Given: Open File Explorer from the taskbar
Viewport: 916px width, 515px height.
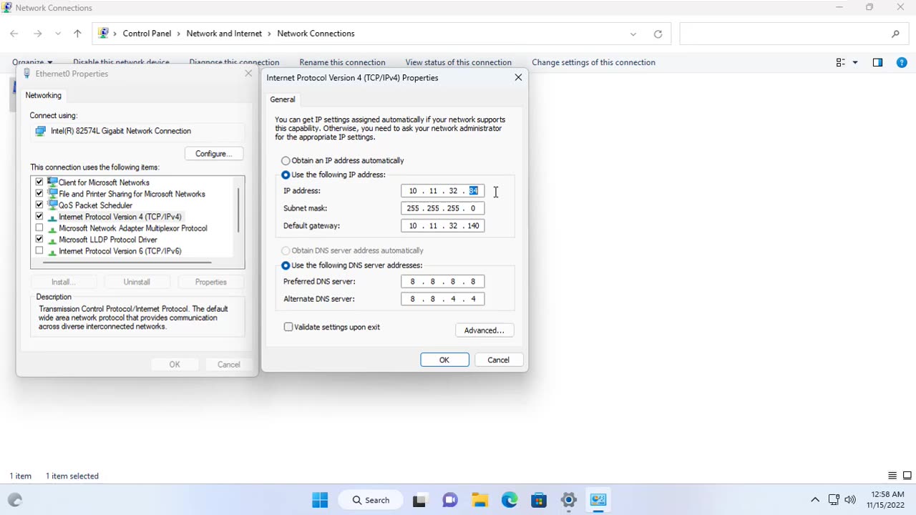Looking at the screenshot, I should [x=479, y=500].
